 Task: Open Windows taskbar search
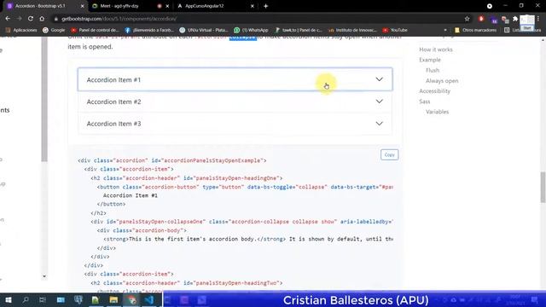point(26,299)
